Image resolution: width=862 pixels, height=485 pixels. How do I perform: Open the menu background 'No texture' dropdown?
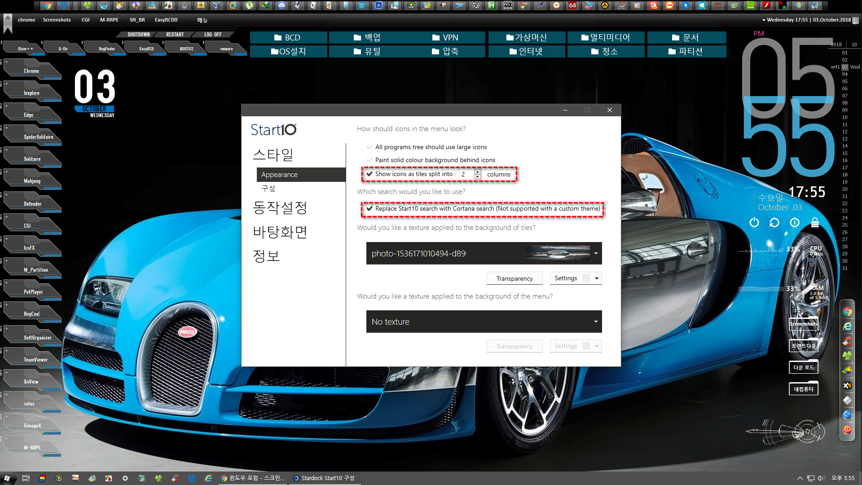484,322
